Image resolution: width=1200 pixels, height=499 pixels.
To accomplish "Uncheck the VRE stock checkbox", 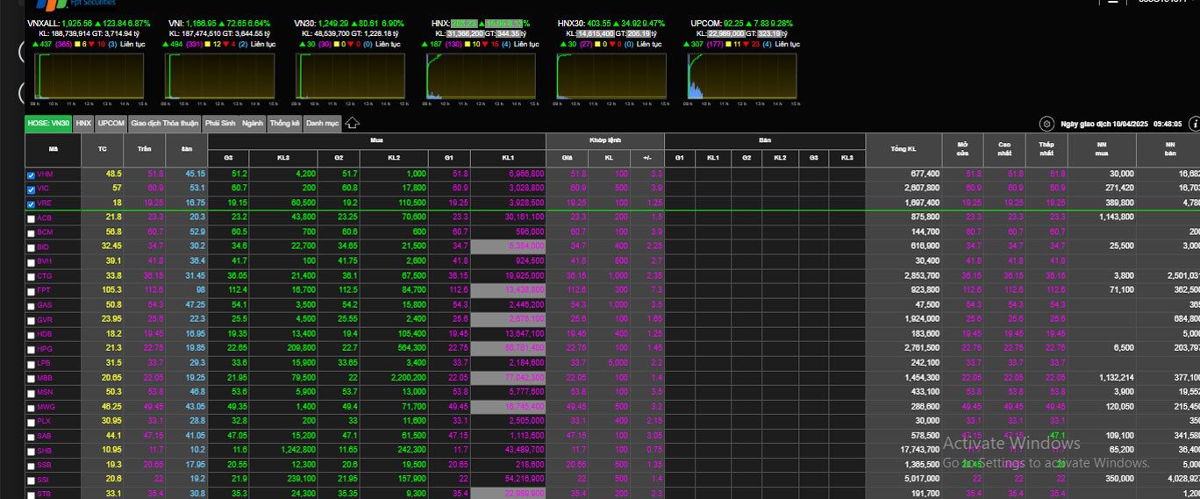I will [x=32, y=203].
